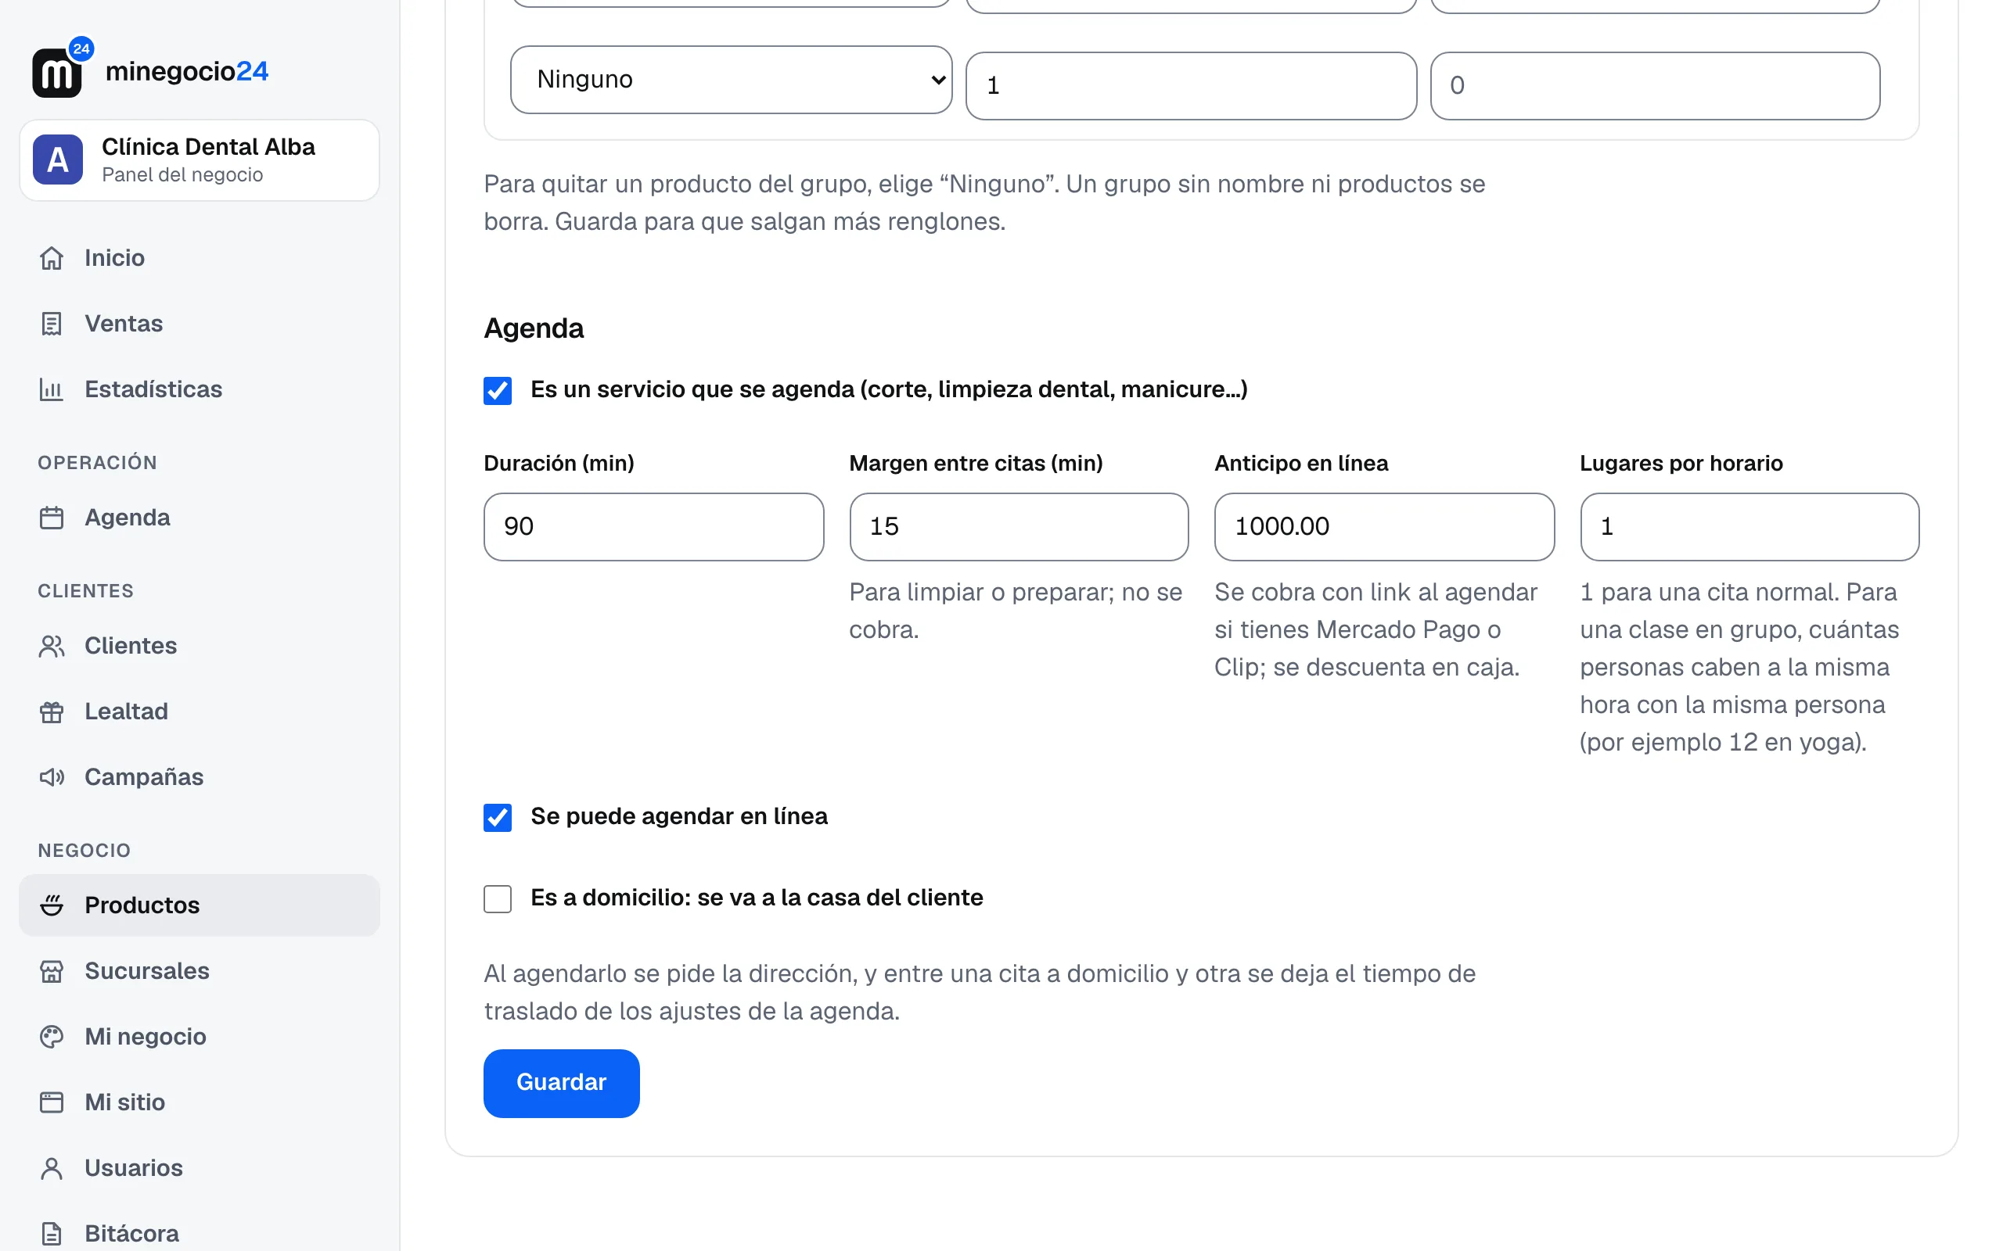The height and width of the screenshot is (1251, 2003).
Task: Click the Margen entre citas field
Action: coord(1019,527)
